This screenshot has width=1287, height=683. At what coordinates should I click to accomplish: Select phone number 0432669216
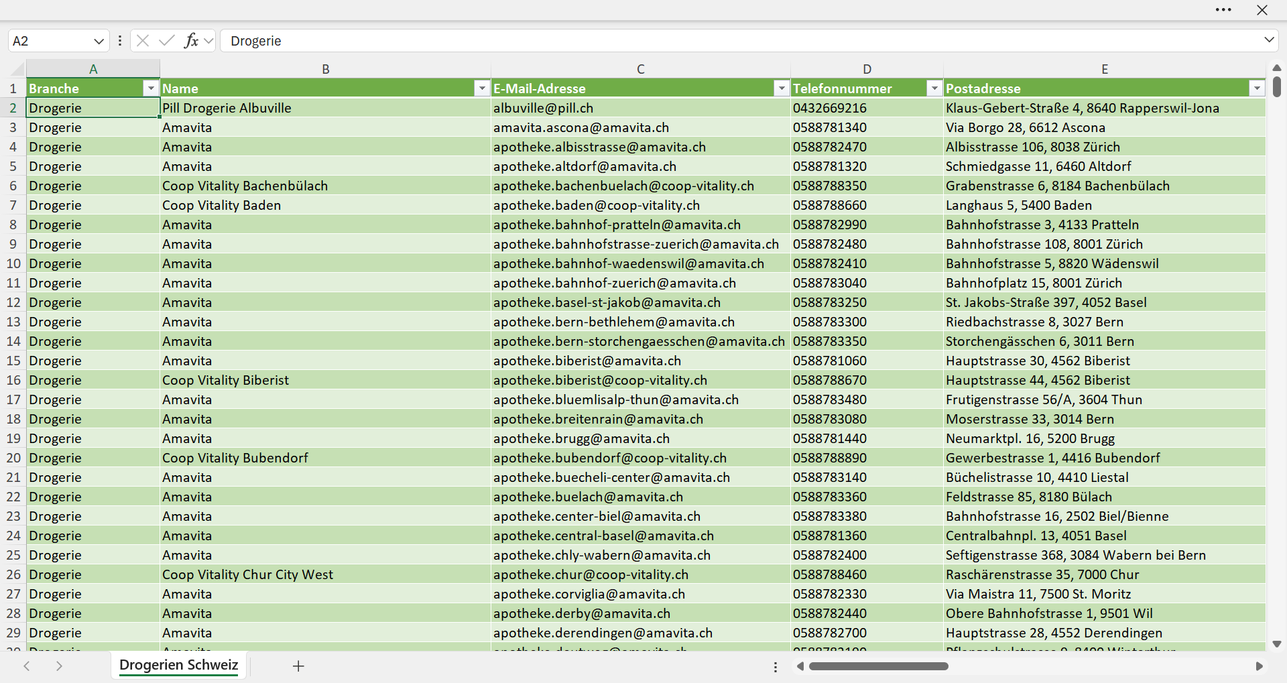tap(867, 108)
